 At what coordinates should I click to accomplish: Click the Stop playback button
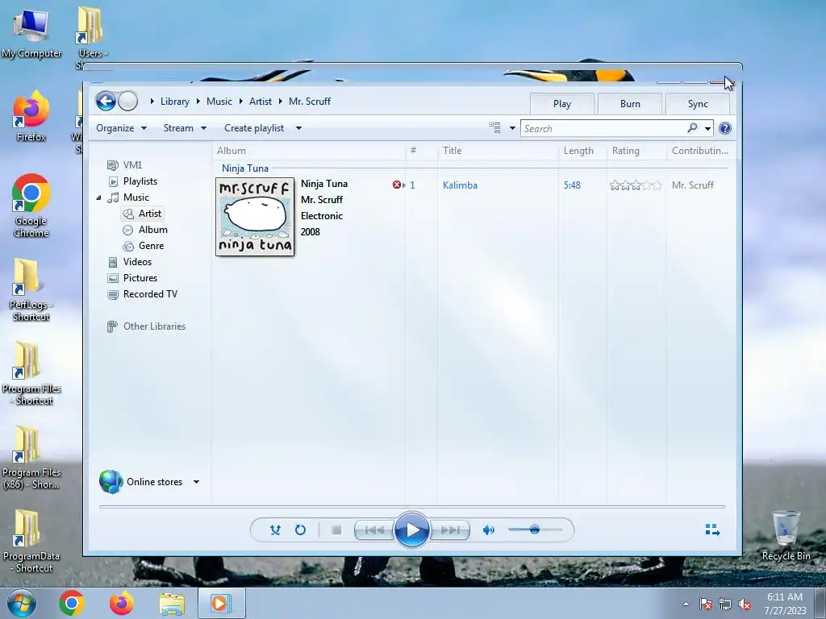click(x=336, y=530)
